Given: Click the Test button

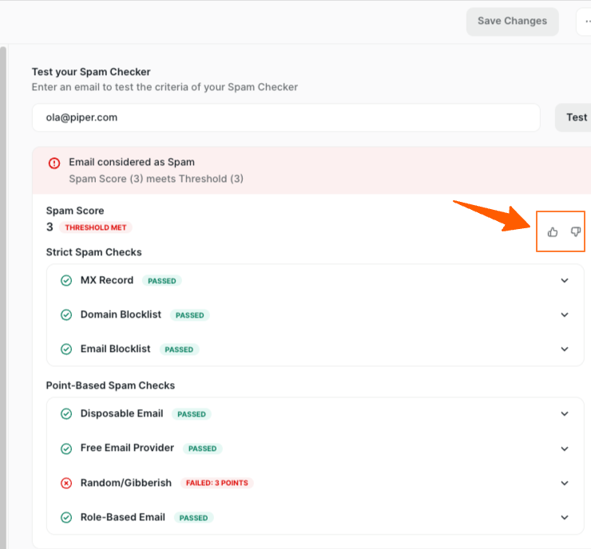Looking at the screenshot, I should (x=575, y=117).
